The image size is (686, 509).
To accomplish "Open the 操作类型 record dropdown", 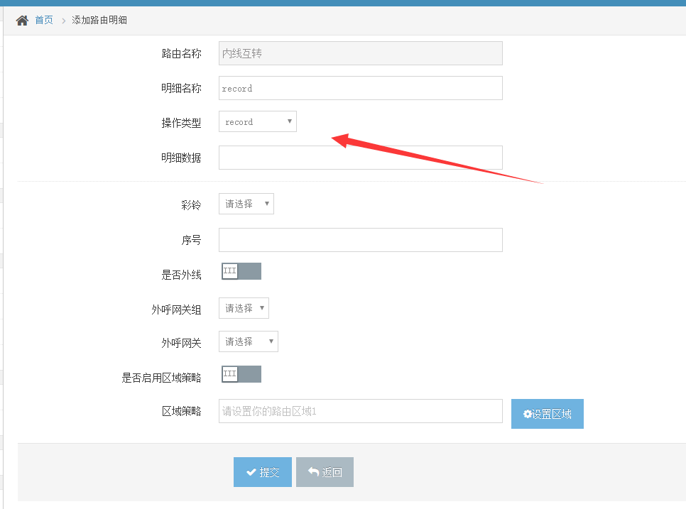I will (257, 122).
